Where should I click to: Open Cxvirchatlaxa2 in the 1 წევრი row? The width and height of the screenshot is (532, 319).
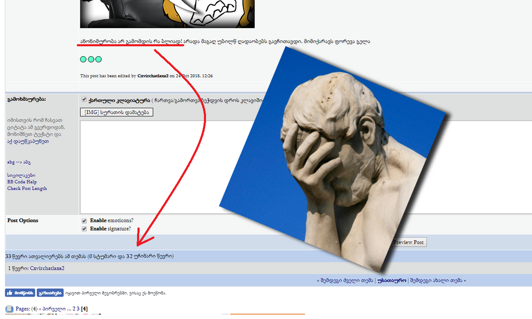(47, 269)
